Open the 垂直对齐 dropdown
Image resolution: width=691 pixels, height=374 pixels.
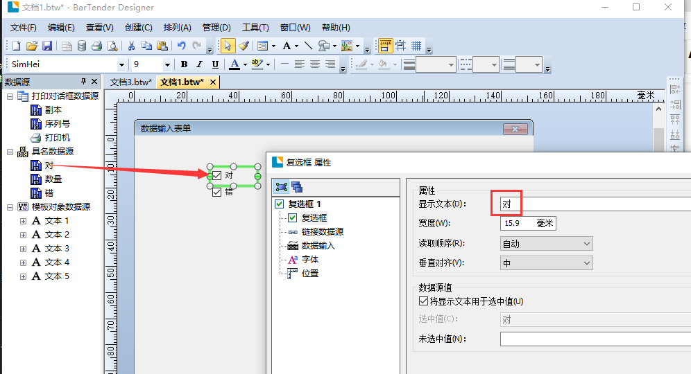tap(546, 263)
